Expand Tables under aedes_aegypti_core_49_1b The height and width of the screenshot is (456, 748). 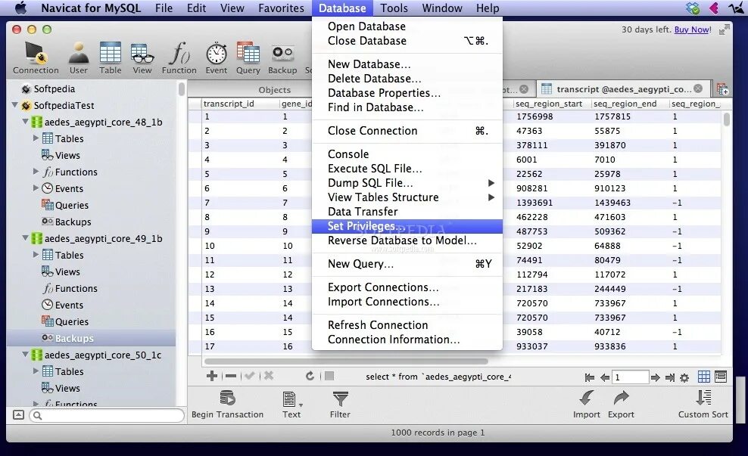36,254
